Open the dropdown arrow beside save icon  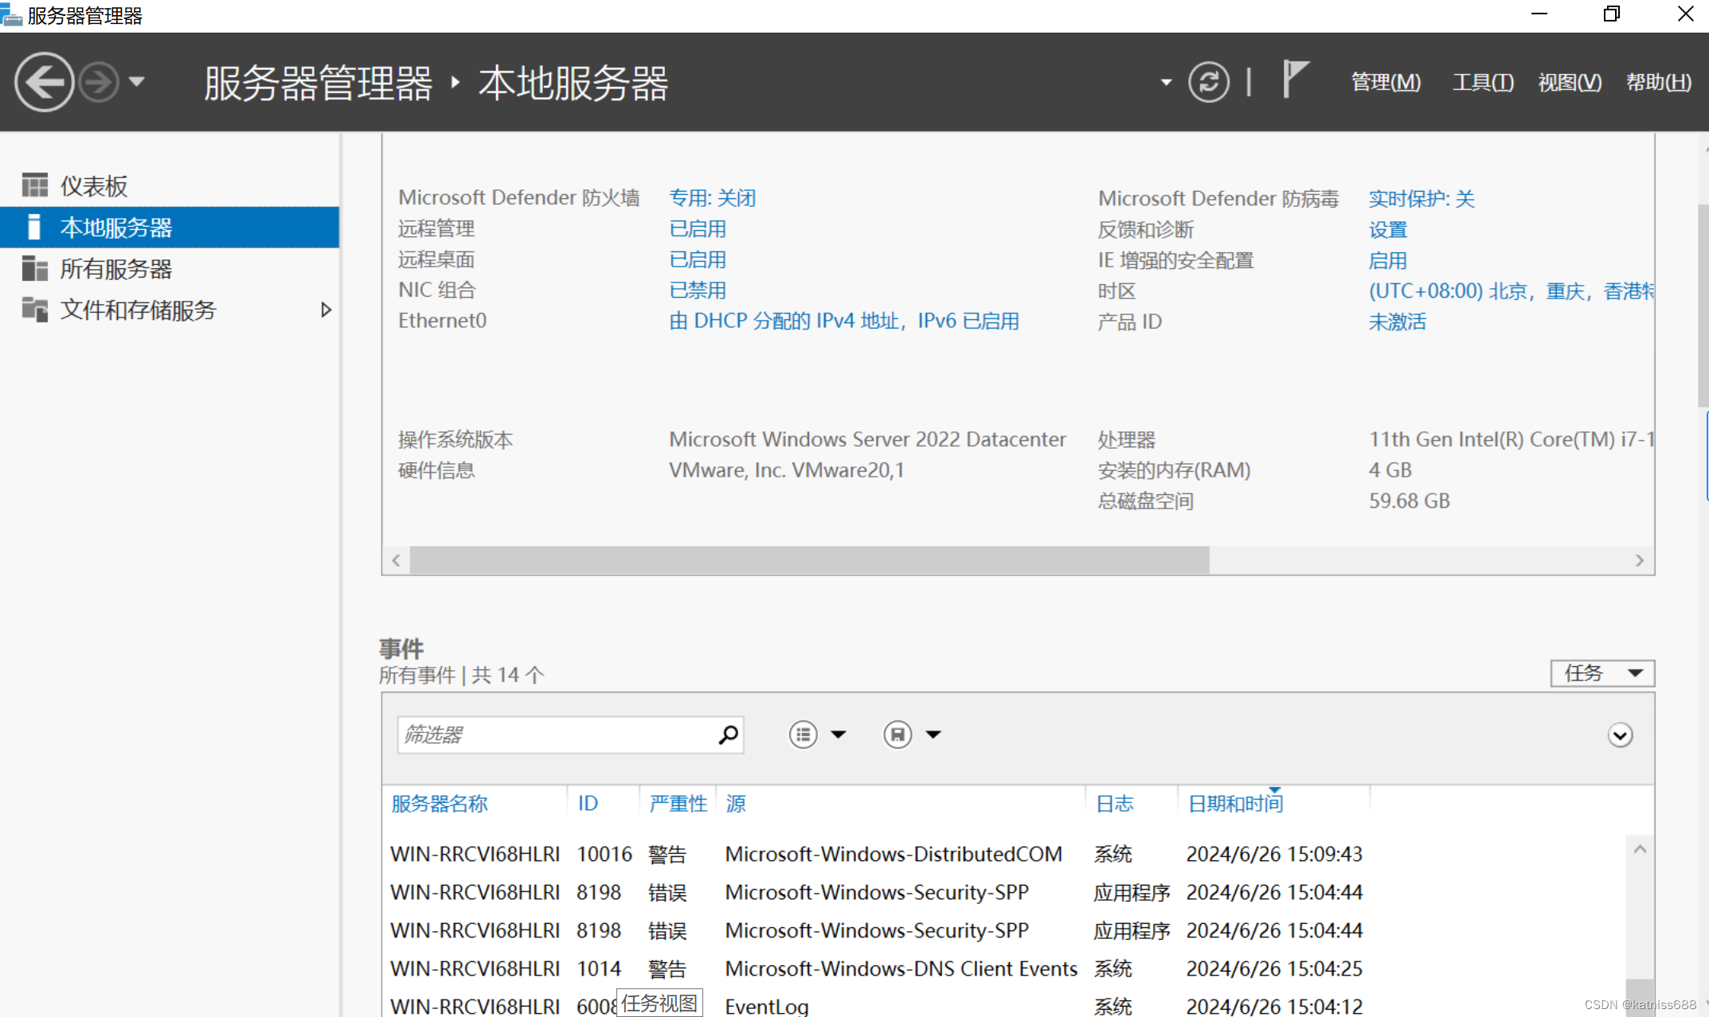933,734
